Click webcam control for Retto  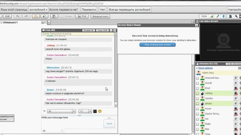coord(235,124)
